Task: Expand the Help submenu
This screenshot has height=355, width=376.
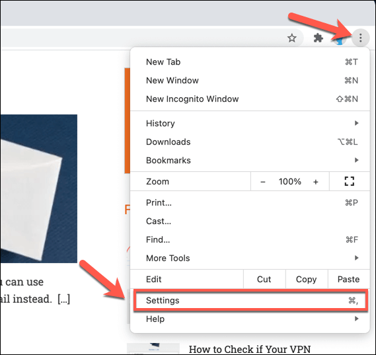Action: coord(250,319)
